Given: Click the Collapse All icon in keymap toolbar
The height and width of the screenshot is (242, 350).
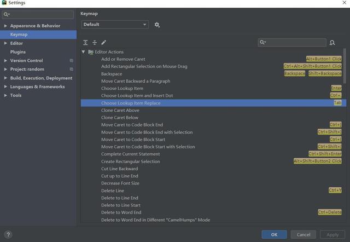Looking at the screenshot, I should click(95, 43).
